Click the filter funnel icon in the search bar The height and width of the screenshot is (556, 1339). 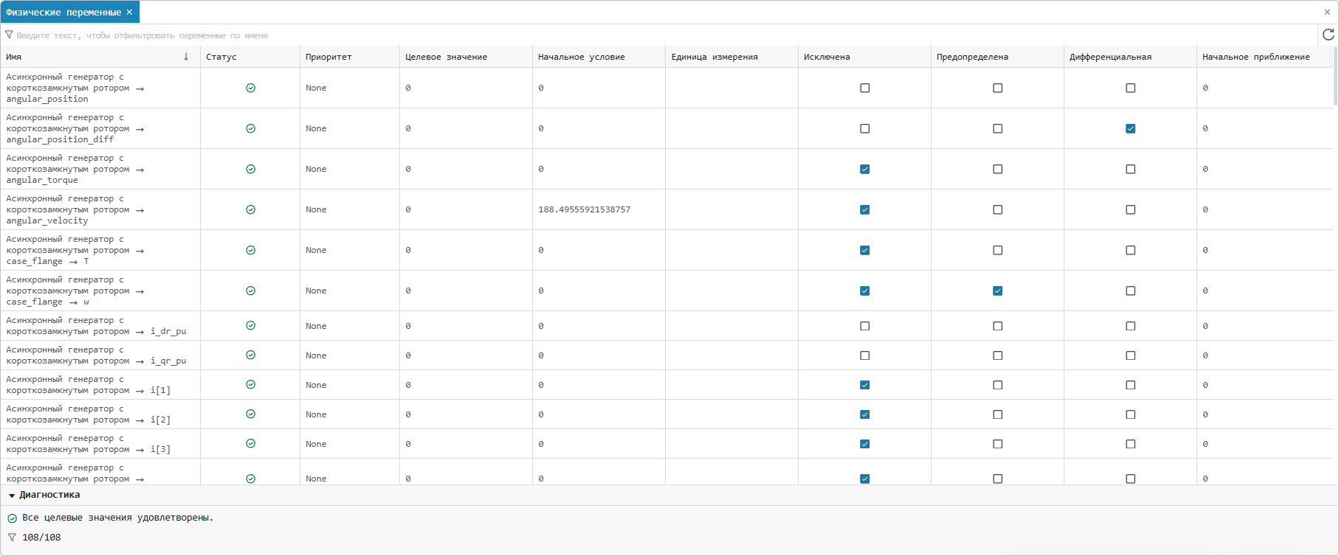tap(9, 35)
